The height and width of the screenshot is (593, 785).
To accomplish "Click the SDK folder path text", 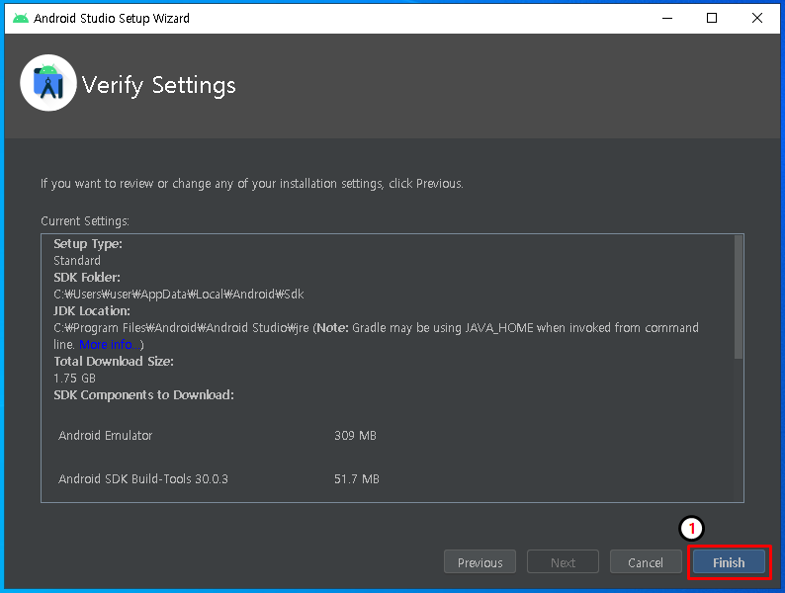I will point(178,294).
